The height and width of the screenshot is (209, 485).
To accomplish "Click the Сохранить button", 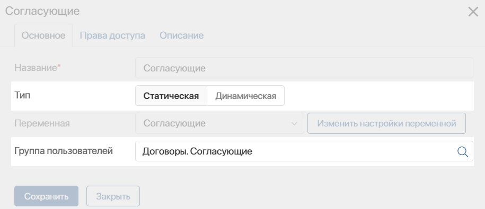I will [x=47, y=196].
